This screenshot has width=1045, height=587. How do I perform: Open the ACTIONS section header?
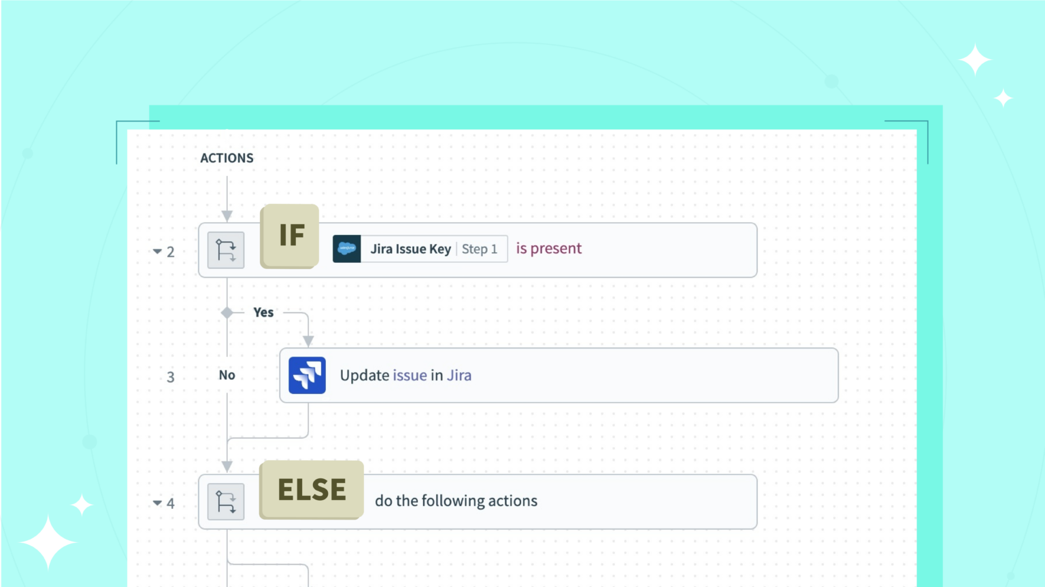pyautogui.click(x=227, y=158)
